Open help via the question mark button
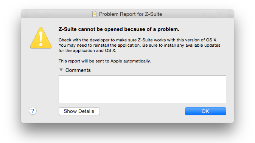The height and width of the screenshot is (143, 255). (33, 111)
